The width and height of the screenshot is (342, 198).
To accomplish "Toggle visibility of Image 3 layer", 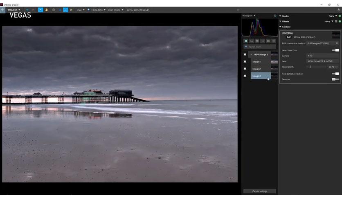I will click(245, 76).
